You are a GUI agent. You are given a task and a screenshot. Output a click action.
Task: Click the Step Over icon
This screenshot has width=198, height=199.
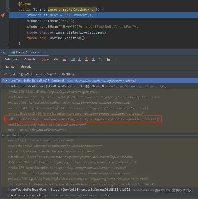click(73, 59)
